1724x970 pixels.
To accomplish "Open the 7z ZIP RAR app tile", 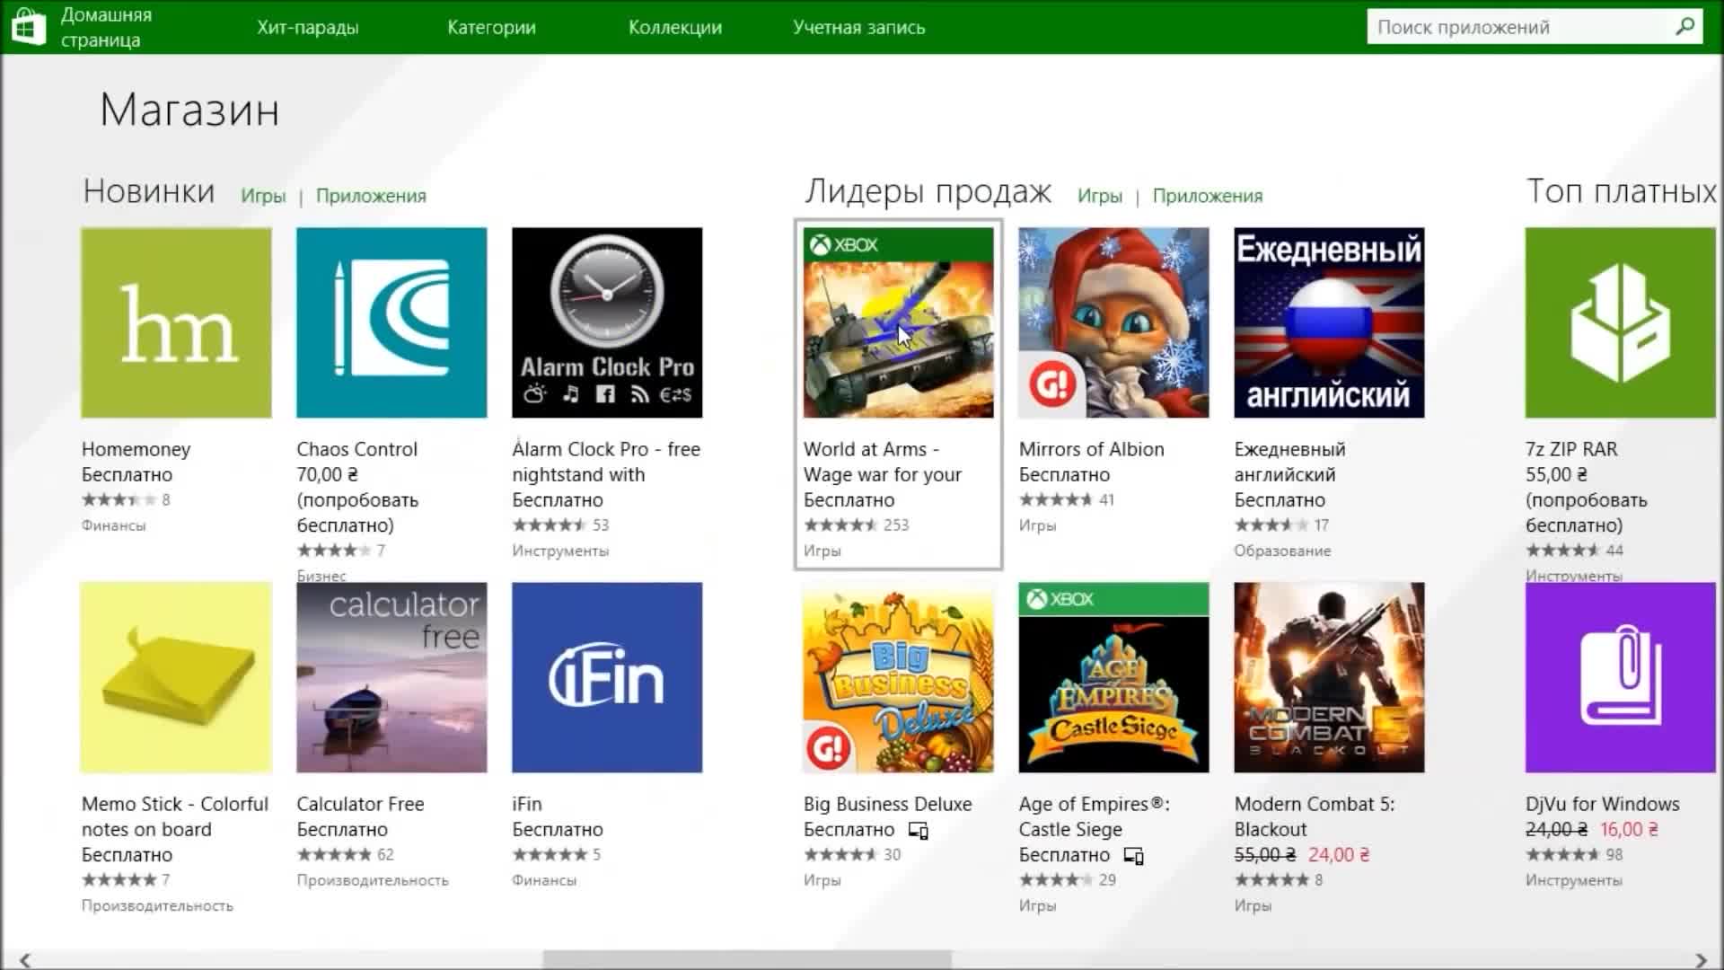I will pyautogui.click(x=1620, y=322).
